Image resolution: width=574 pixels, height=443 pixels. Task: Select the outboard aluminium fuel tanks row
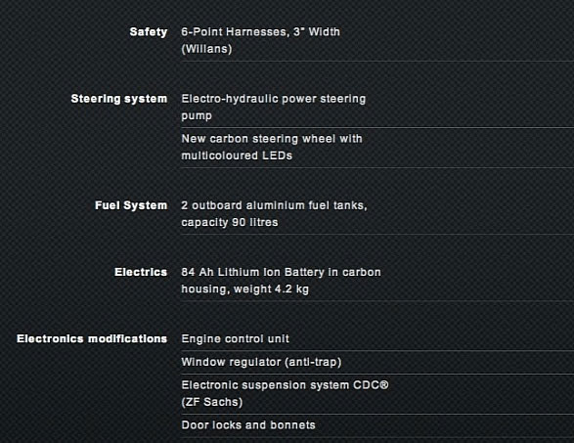(377, 214)
